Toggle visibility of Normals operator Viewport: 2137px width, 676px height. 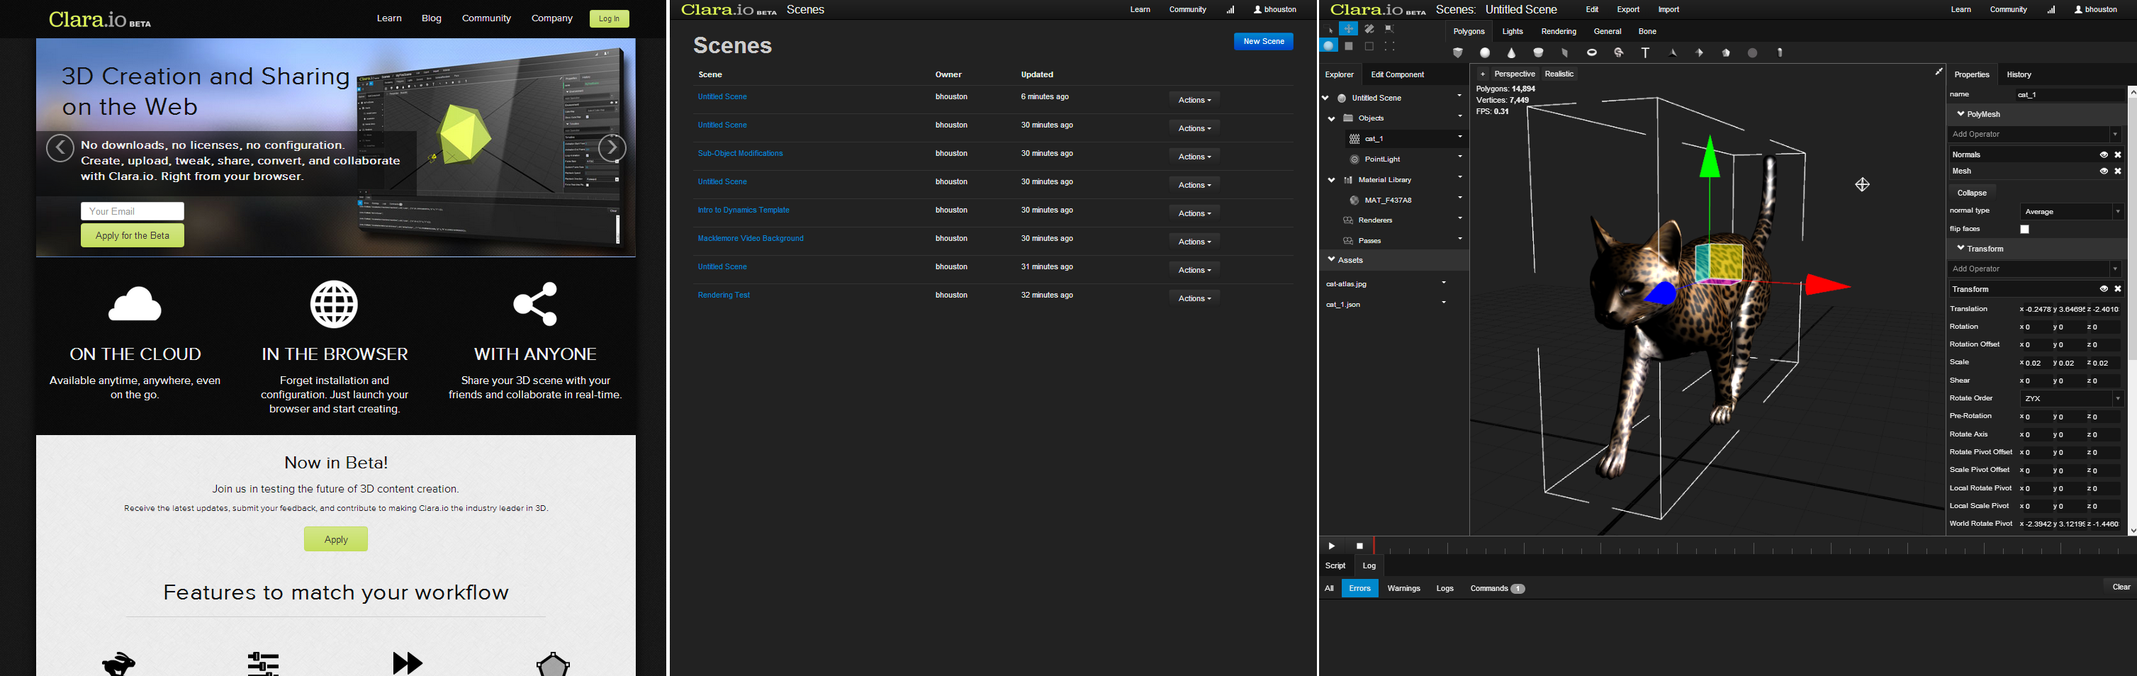[x=2104, y=155]
